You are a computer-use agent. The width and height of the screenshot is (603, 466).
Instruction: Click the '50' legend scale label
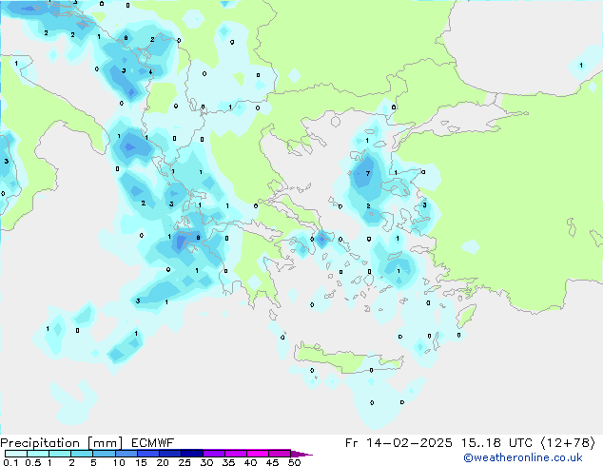click(x=294, y=462)
